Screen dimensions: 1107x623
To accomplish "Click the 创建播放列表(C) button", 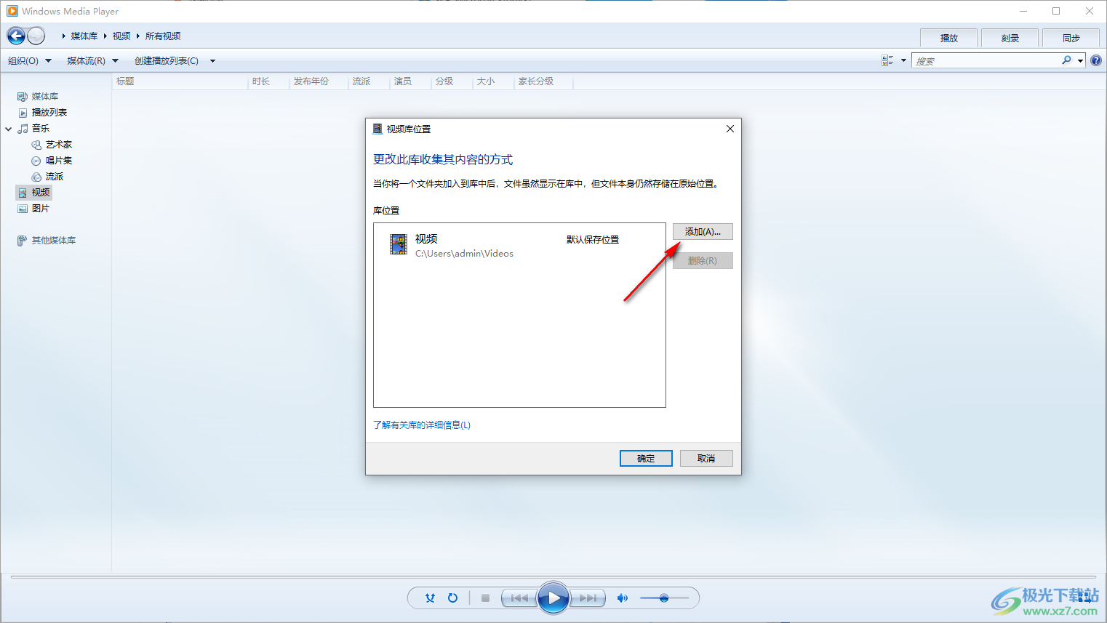I will click(167, 60).
